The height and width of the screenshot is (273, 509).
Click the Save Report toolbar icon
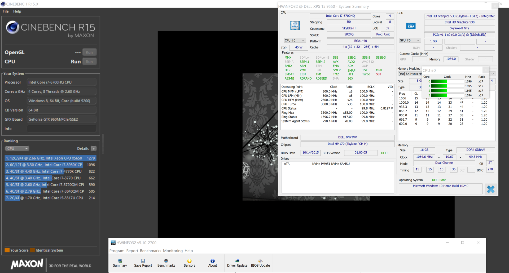click(x=143, y=263)
